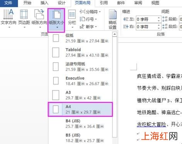
Task: Choose 法律专用纸 legal paper size
Action: tap(80, 67)
